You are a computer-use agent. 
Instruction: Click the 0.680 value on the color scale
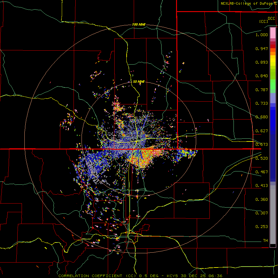point(262,117)
